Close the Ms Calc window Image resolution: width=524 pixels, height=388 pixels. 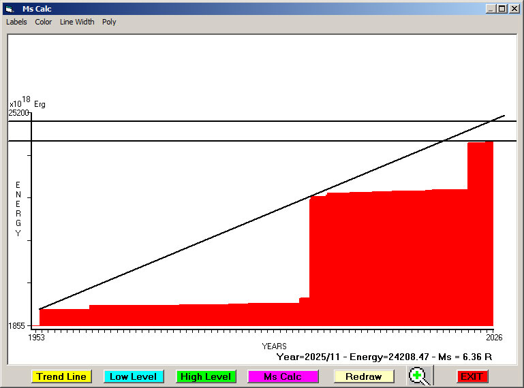click(x=513, y=9)
